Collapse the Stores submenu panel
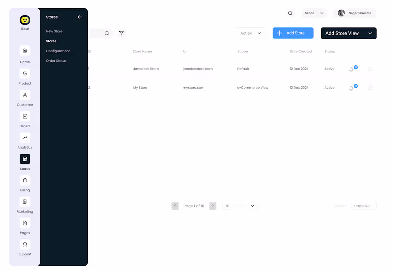 coord(80,17)
